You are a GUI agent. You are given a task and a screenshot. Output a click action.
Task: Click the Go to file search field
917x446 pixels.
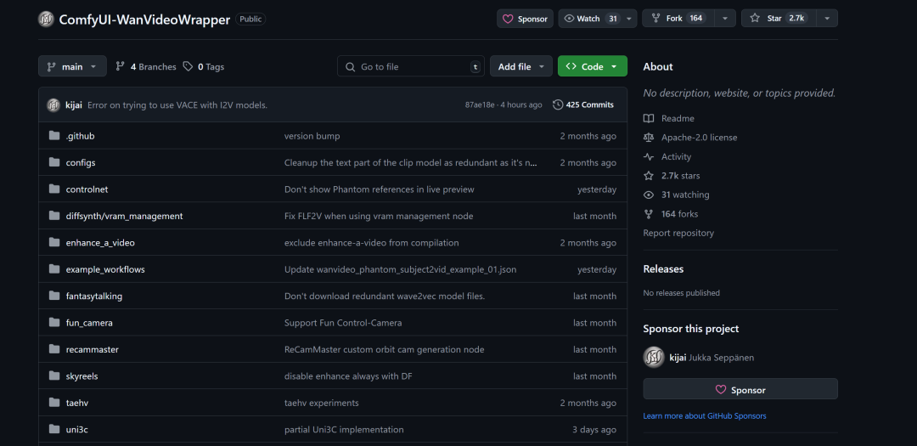(x=411, y=66)
